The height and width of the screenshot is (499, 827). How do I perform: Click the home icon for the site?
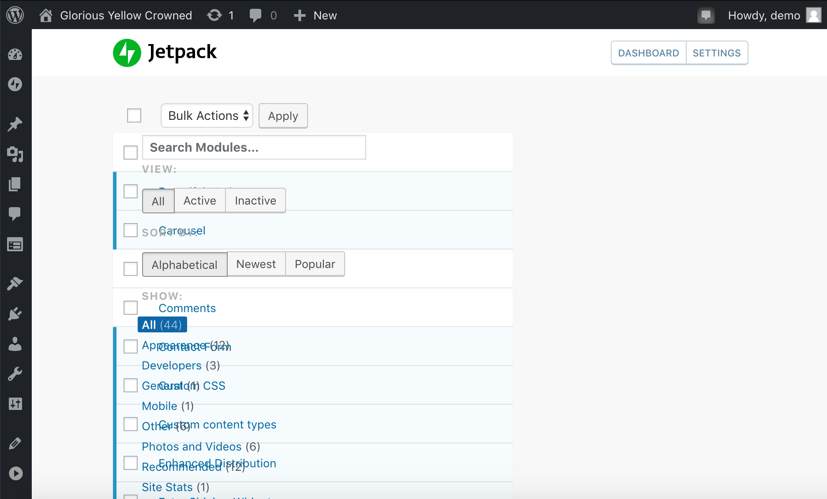coord(46,15)
